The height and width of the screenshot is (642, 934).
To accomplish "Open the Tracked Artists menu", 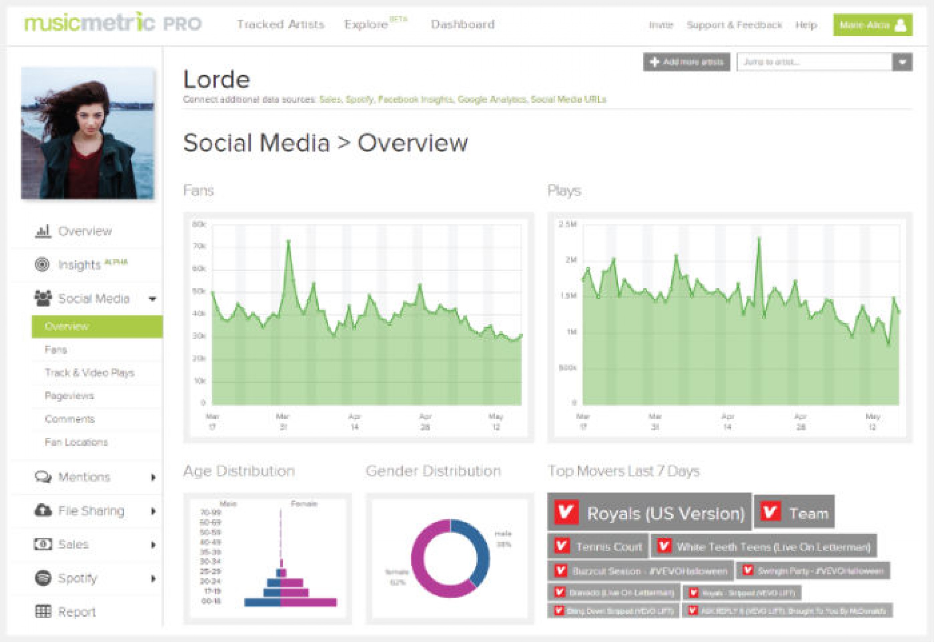I will (x=281, y=24).
